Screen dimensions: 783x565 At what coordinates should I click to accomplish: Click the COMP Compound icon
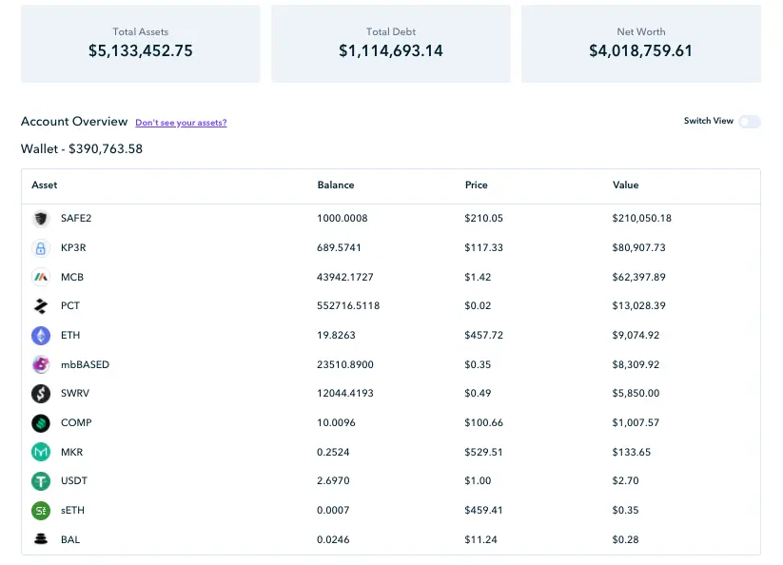pyautogui.click(x=41, y=423)
